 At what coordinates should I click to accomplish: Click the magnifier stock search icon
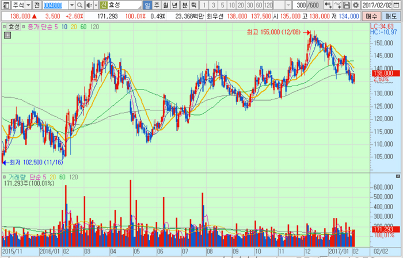pos(80,5)
